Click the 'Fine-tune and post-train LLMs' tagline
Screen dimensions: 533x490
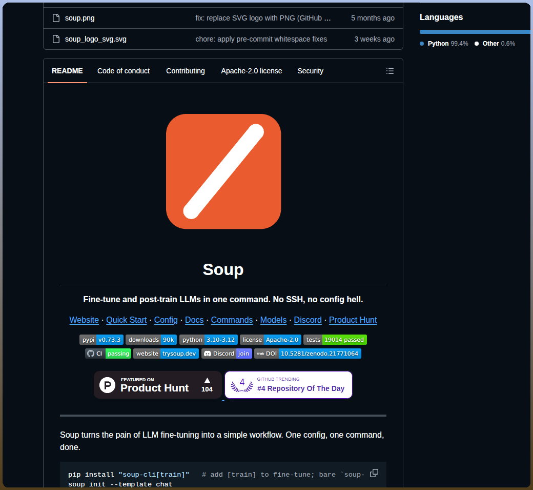coord(223,300)
